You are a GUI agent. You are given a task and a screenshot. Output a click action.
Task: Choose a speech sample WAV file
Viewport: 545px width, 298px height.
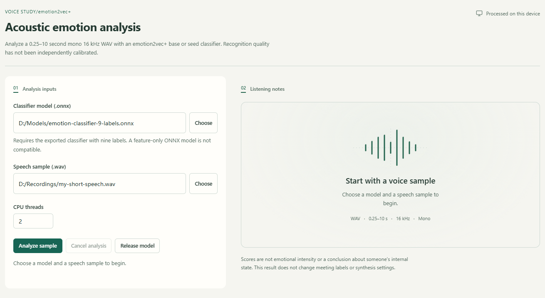tap(203, 184)
